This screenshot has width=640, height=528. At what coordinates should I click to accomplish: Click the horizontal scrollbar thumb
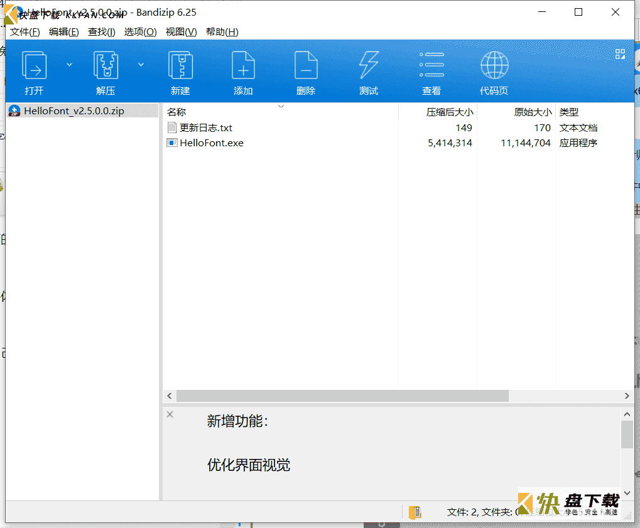point(342,396)
